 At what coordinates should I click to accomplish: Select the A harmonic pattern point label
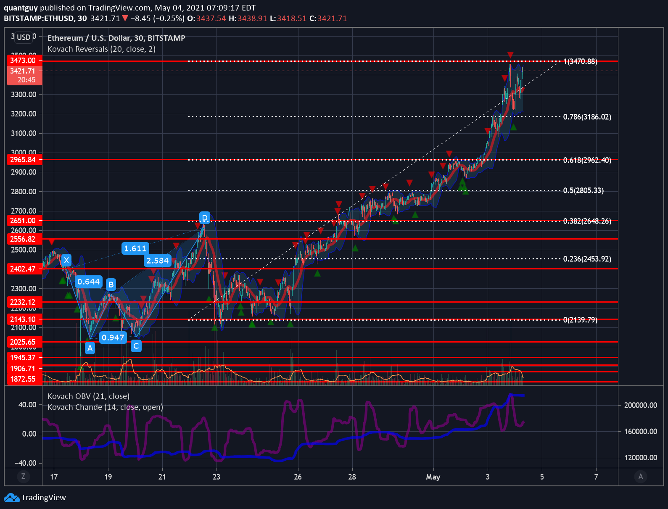tap(90, 348)
